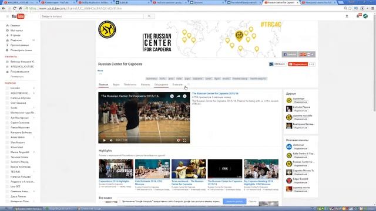The width and height of the screenshot is (376, 211).
Task: Open The Russian Center for Capoeira 2015/16 title link
Action: coord(216,94)
